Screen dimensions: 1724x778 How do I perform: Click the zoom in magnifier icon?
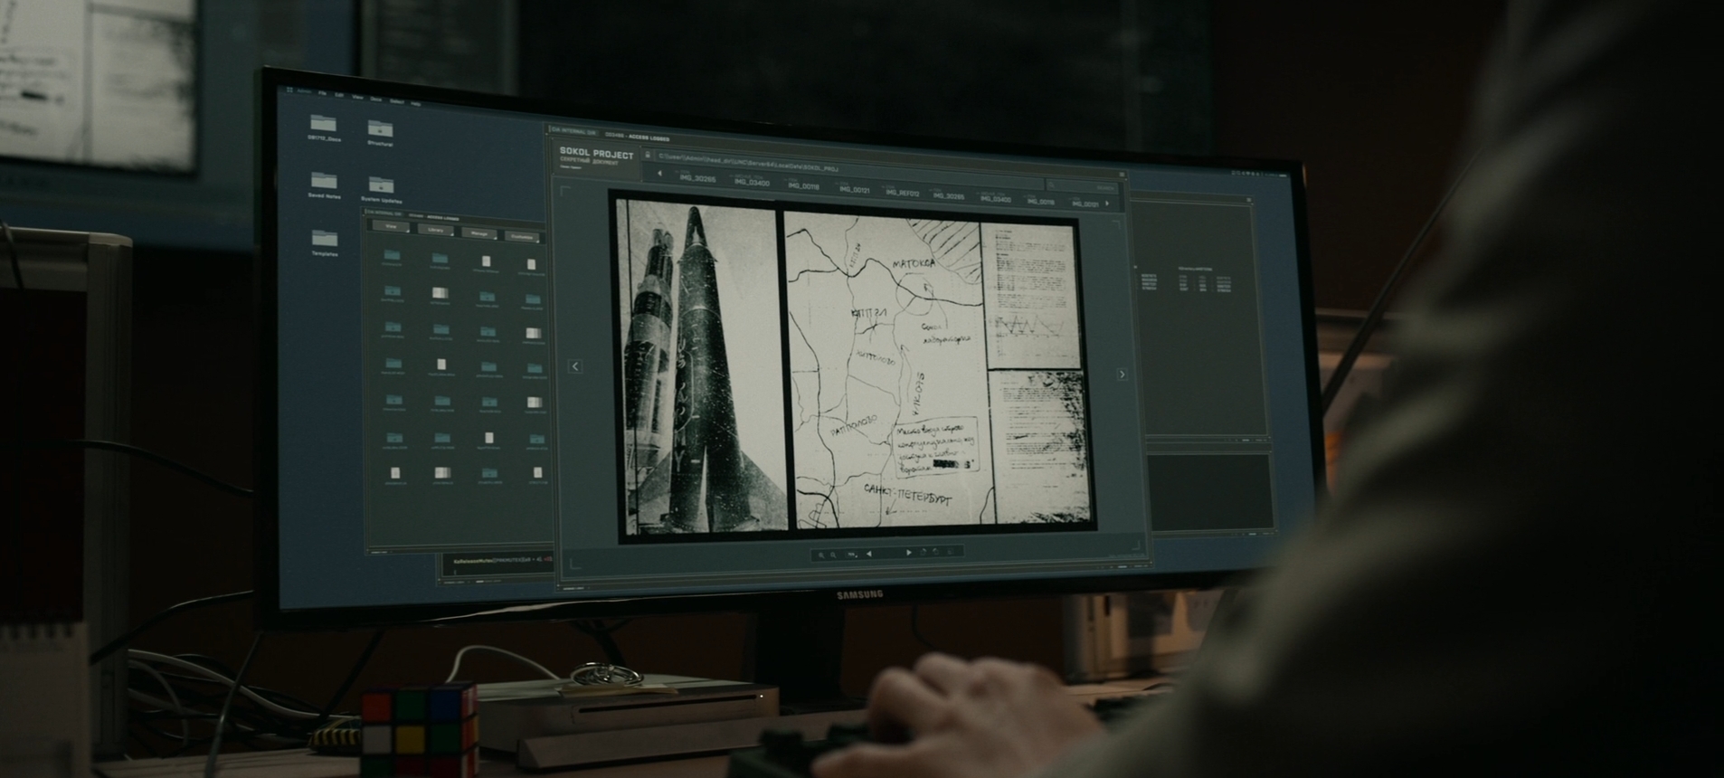coord(821,555)
